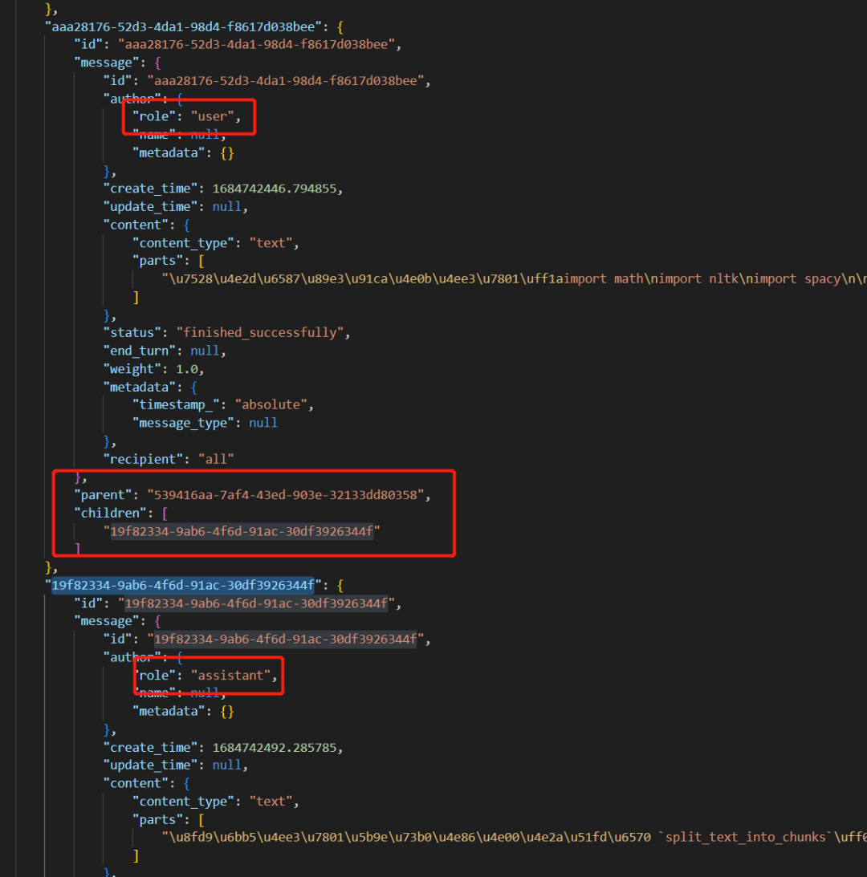Click the parts string starting with \u7528\u4e2d
Viewport: 867px width, 877px height.
514,278
